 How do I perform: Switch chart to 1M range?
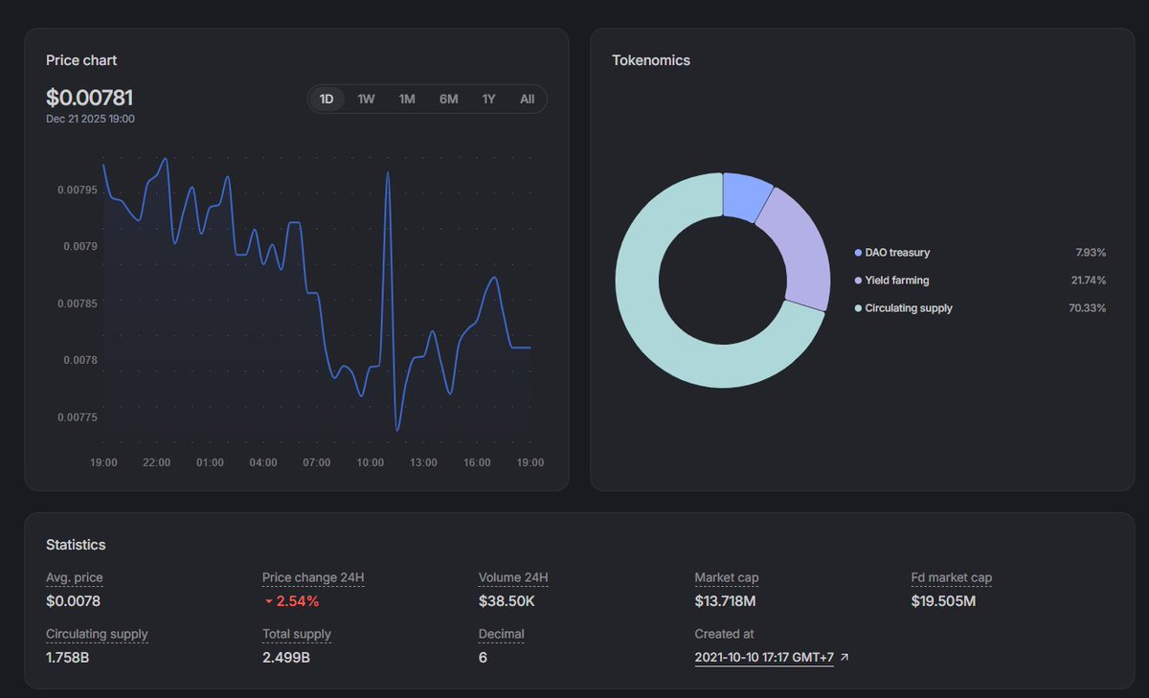[407, 100]
